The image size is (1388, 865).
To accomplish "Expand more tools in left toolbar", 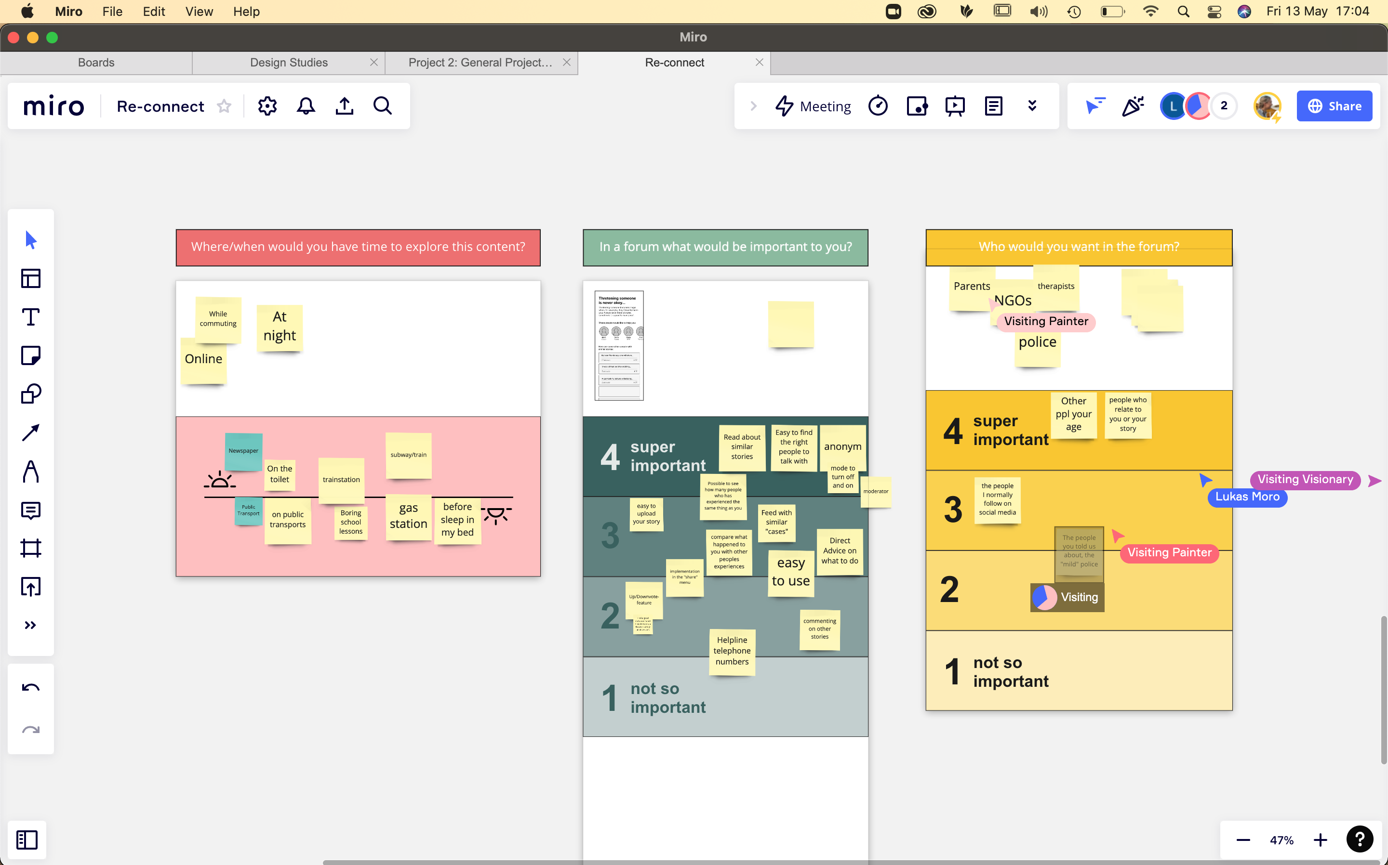I will pos(30,625).
